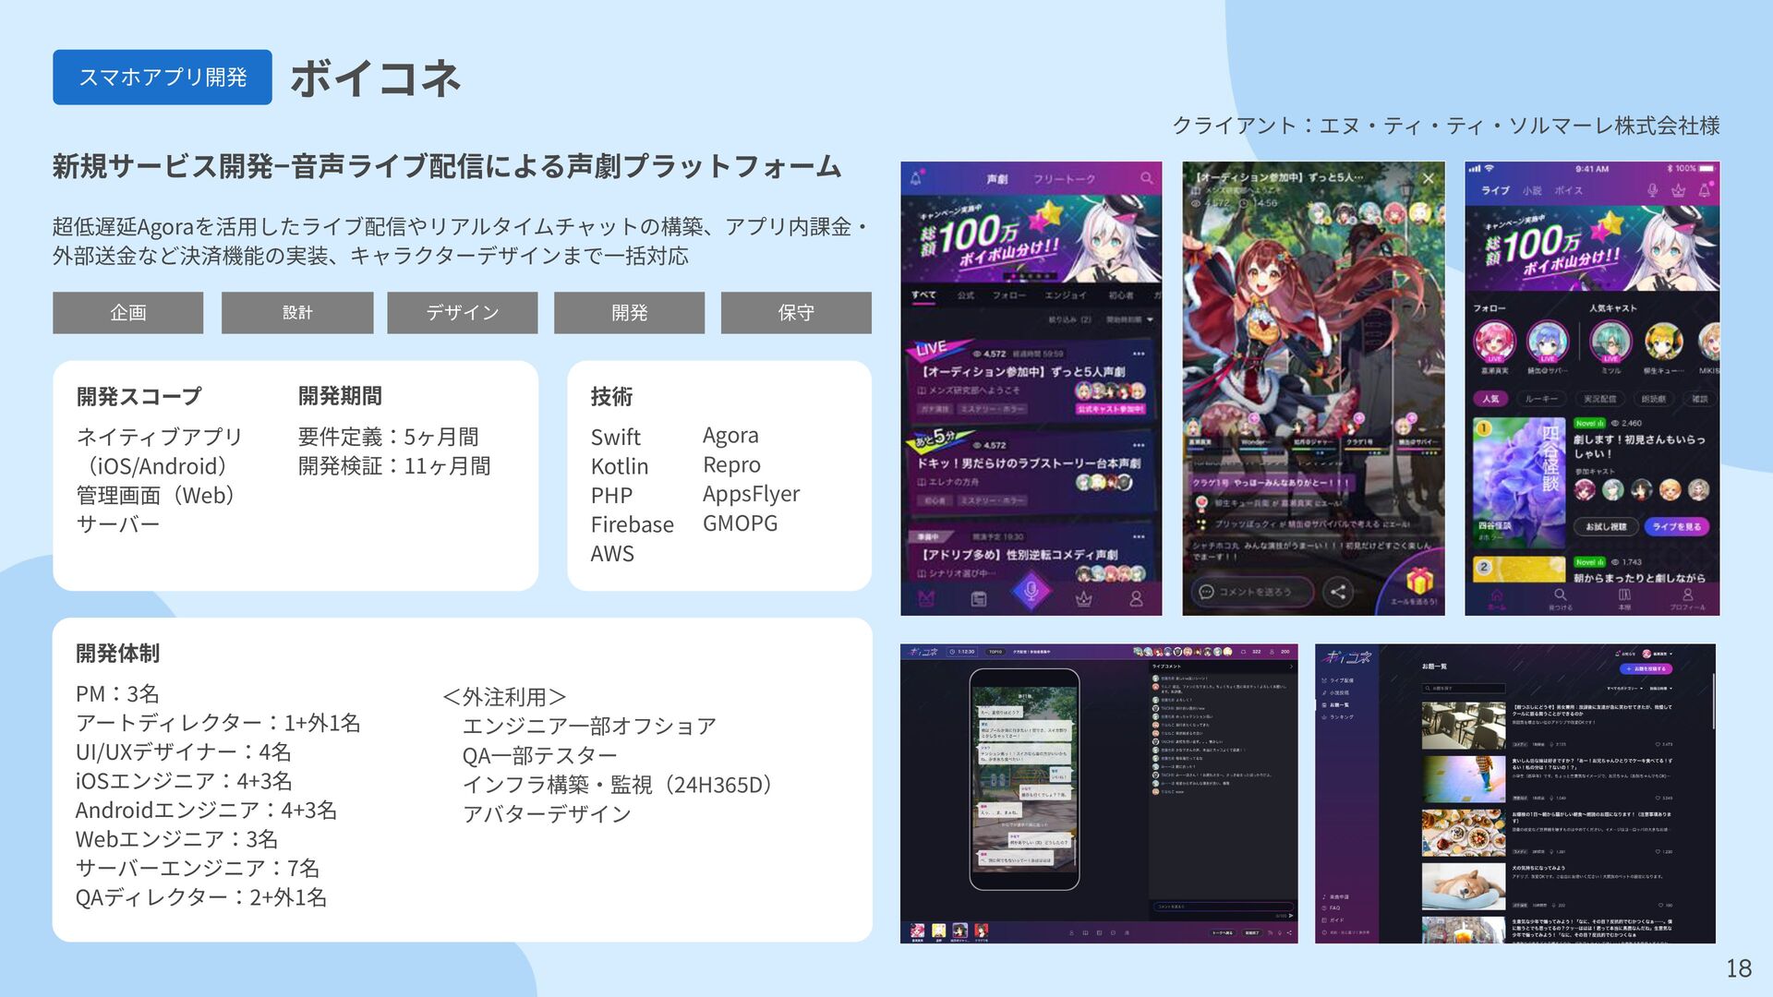Image resolution: width=1773 pixels, height=997 pixels.
Task: Open the user account dropdown in the お題一覧 header
Action: point(1658,654)
